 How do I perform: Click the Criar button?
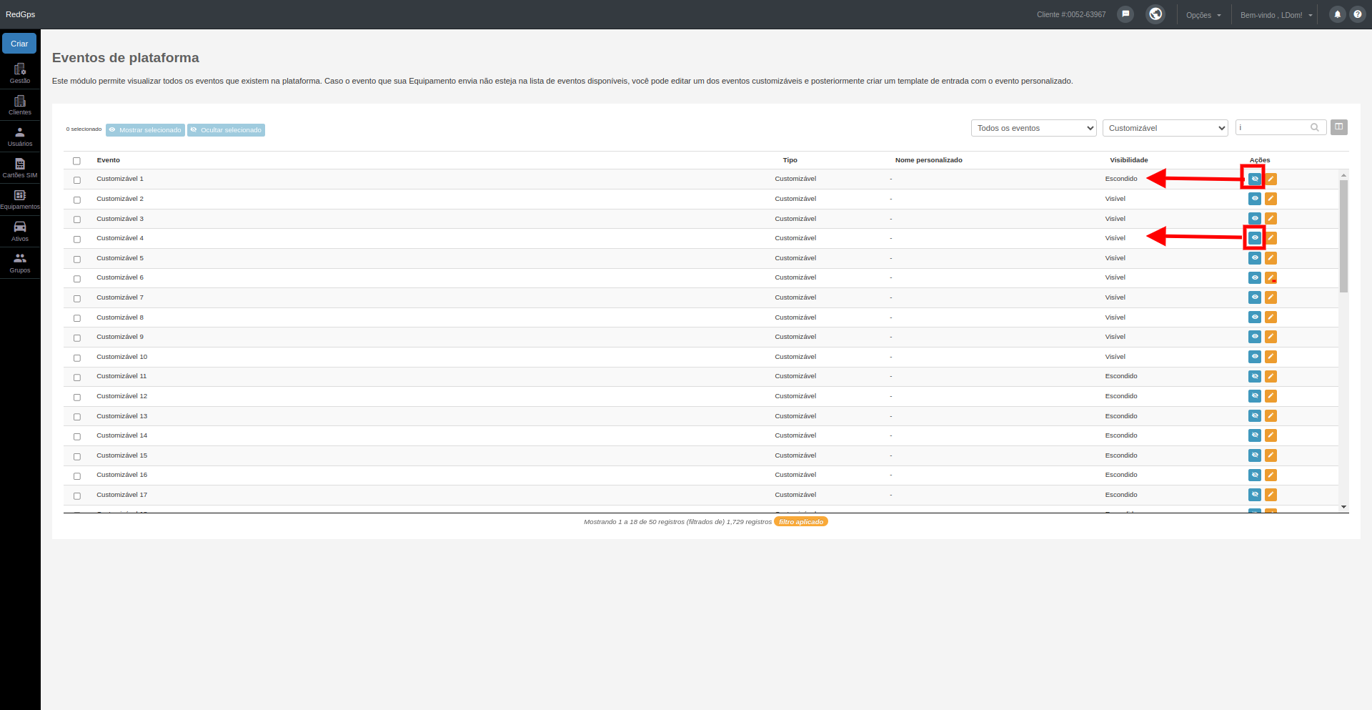coord(19,44)
